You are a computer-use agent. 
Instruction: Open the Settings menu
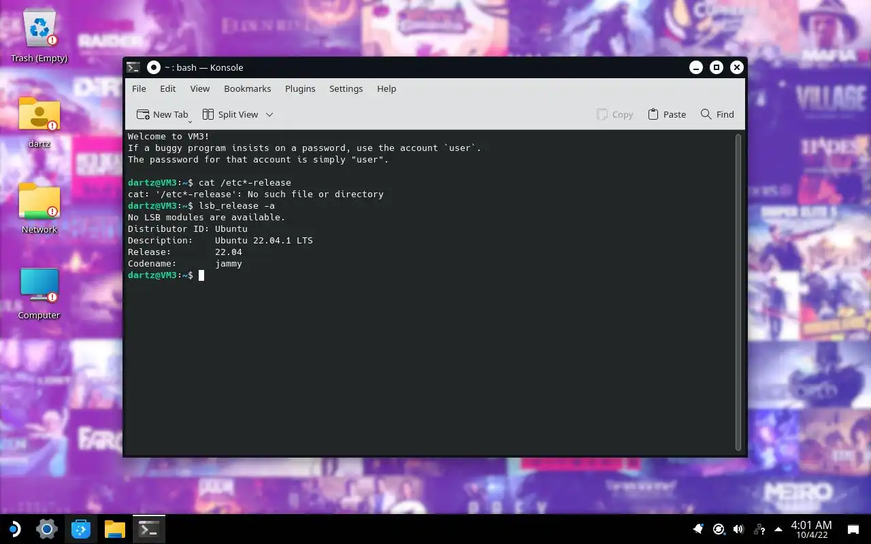346,88
